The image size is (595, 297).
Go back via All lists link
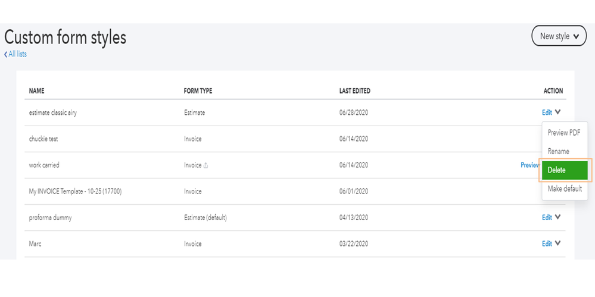point(15,54)
